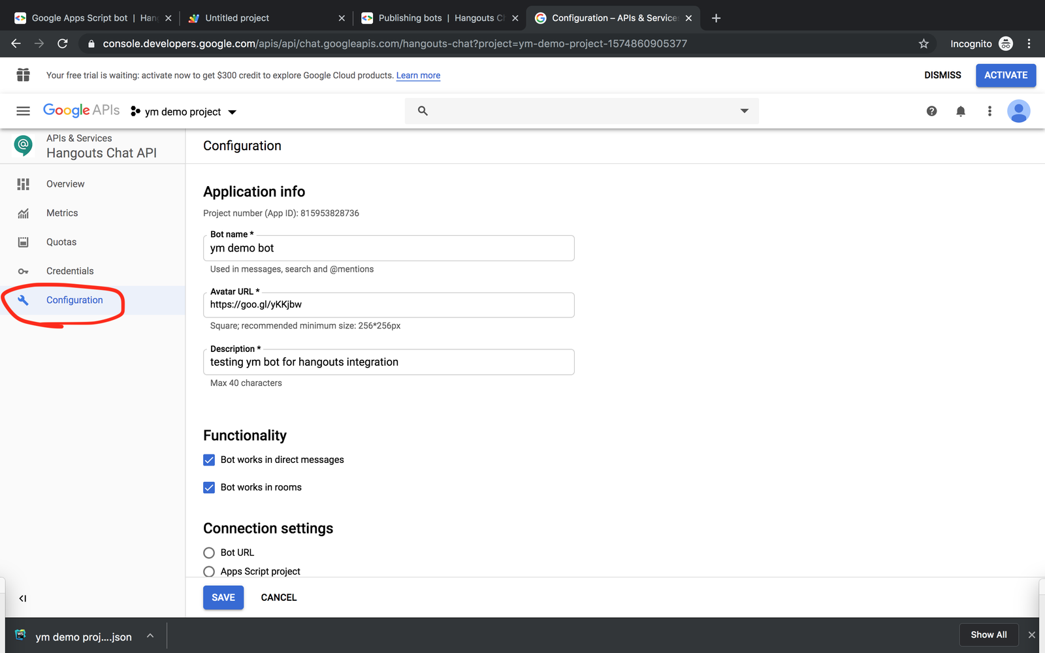1045x653 pixels.
Task: Click into the Bot name field
Action: pos(389,248)
